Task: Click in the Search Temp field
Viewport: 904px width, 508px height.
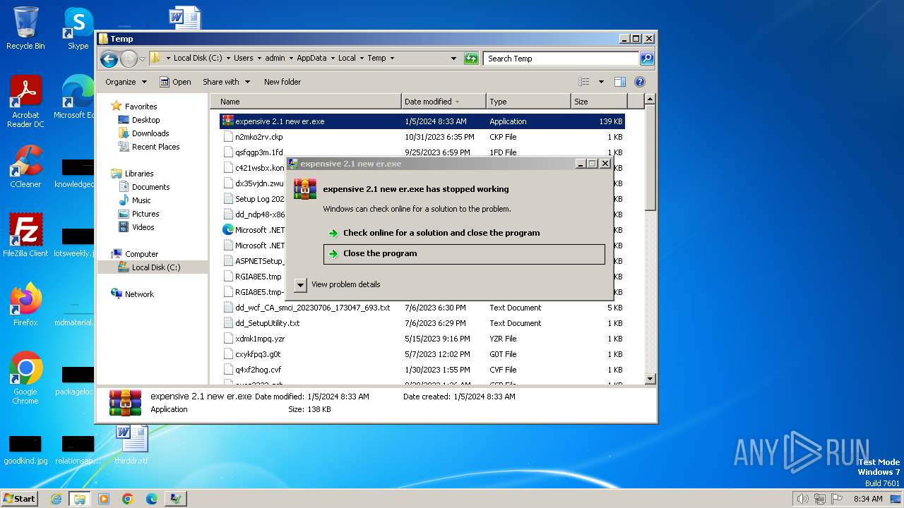Action: pyautogui.click(x=561, y=59)
